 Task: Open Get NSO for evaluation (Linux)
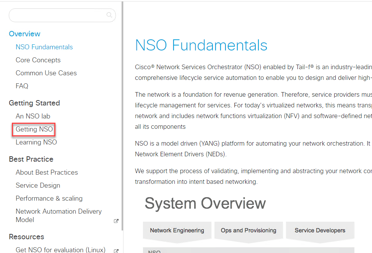pyautogui.click(x=60, y=250)
